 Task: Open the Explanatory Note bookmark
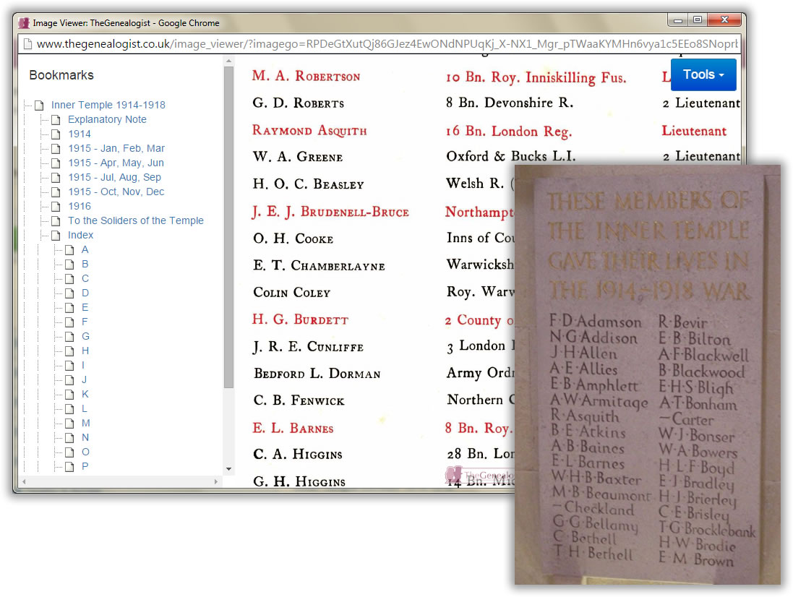coord(107,119)
